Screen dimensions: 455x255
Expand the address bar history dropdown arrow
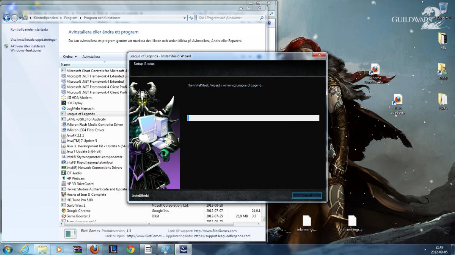pyautogui.click(x=185, y=18)
